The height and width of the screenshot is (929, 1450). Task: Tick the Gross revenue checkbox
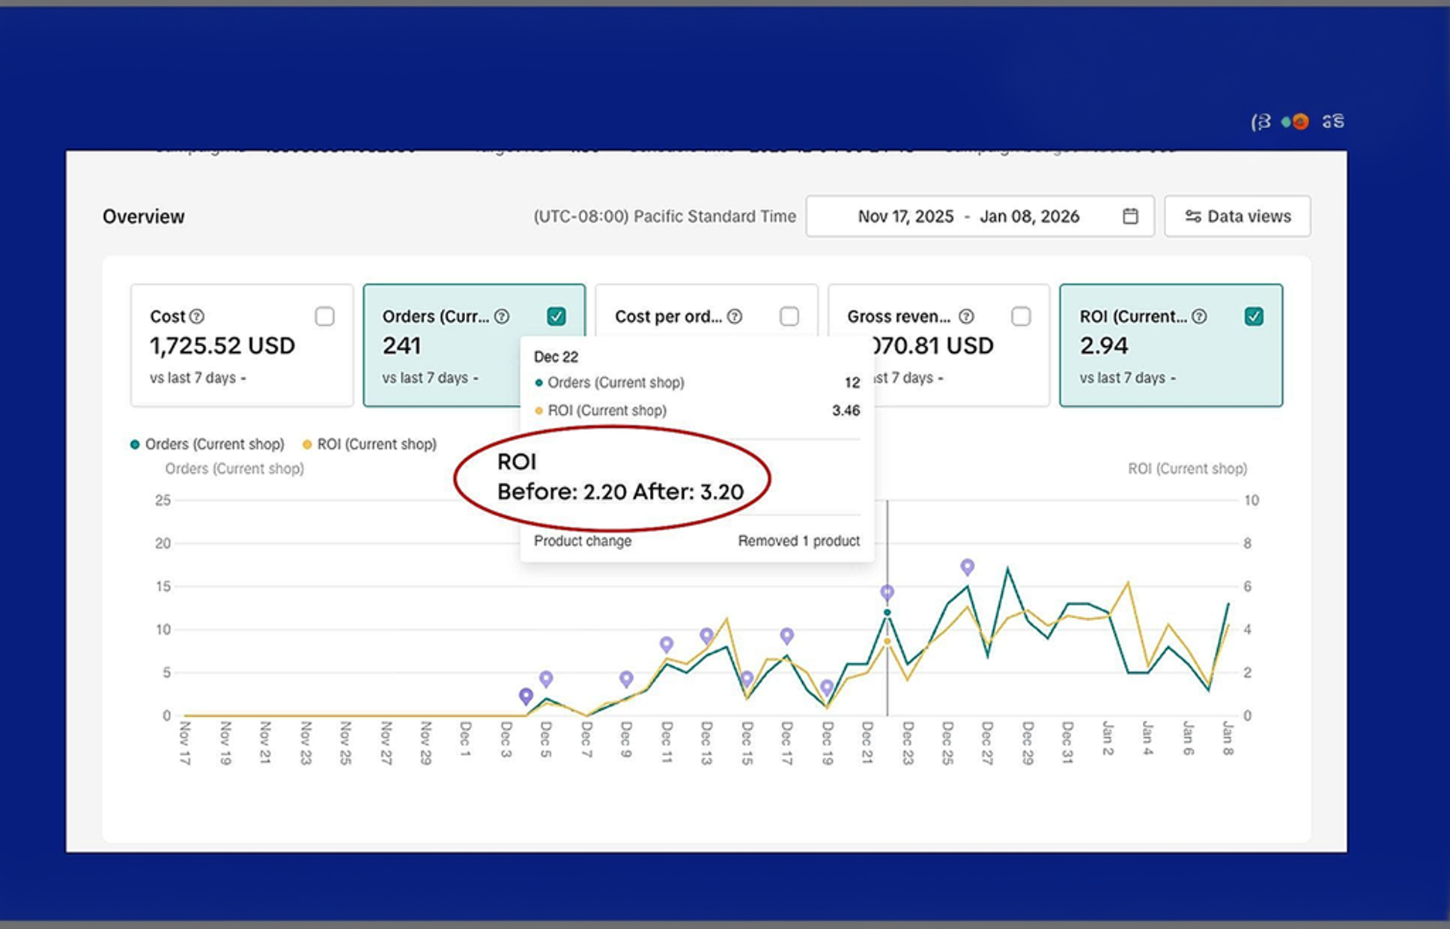[1021, 316]
